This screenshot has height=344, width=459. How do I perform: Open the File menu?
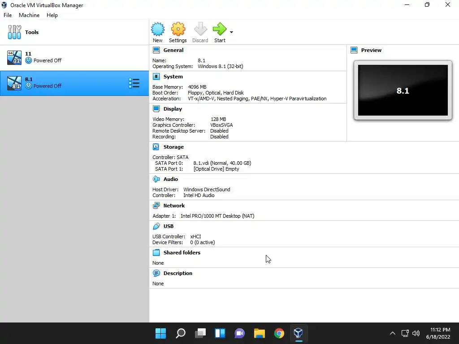pos(8,15)
